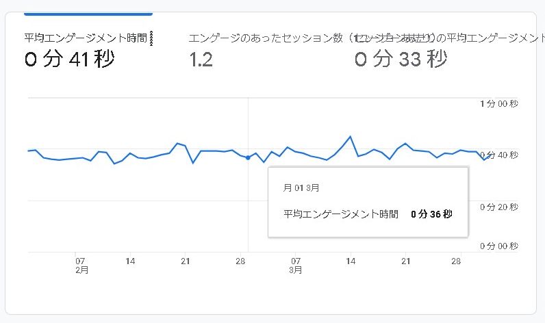This screenshot has width=545, height=323.
Task: Click the tooltip date 月 01 3月
Action: coord(301,187)
